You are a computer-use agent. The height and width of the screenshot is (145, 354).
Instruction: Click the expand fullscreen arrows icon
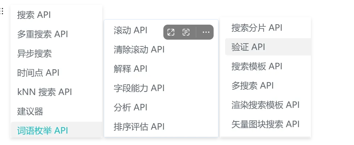click(171, 32)
